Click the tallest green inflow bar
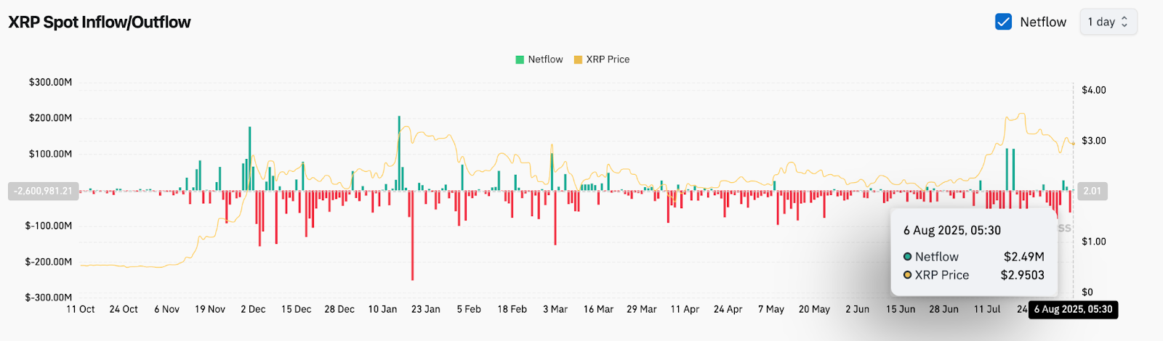The height and width of the screenshot is (341, 1163). [399, 152]
